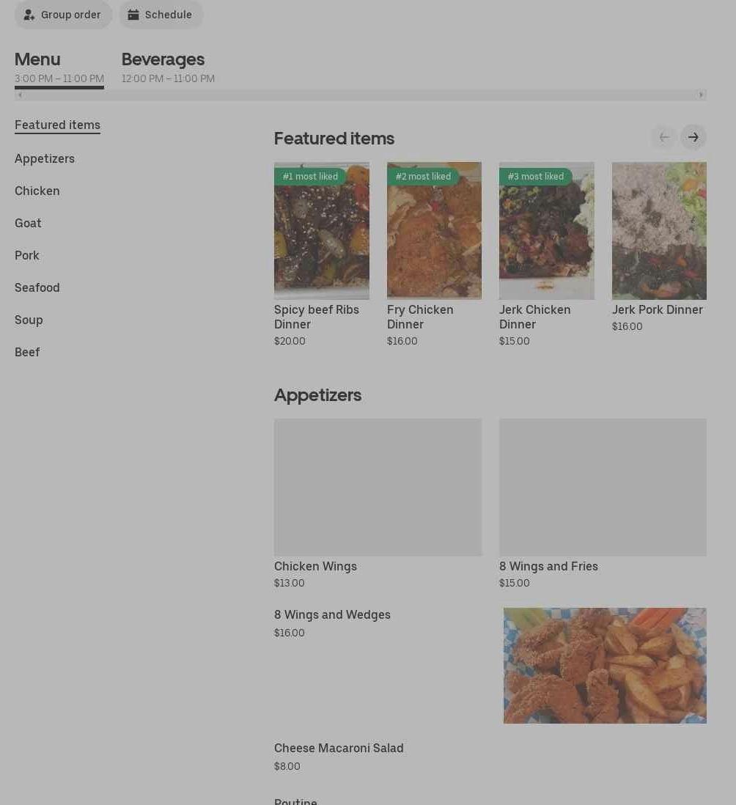Navigate to the Soup section
The height and width of the screenshot is (805, 736).
pyautogui.click(x=29, y=320)
